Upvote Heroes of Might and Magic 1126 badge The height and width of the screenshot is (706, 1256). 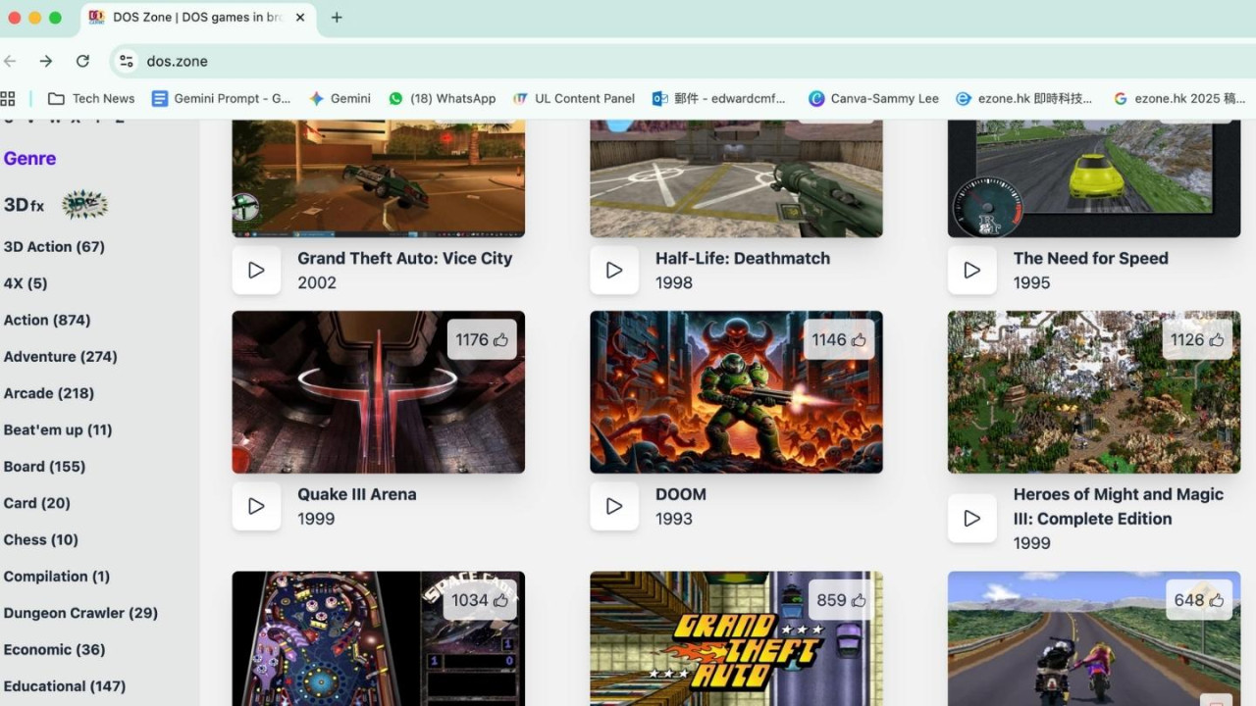[x=1197, y=340]
